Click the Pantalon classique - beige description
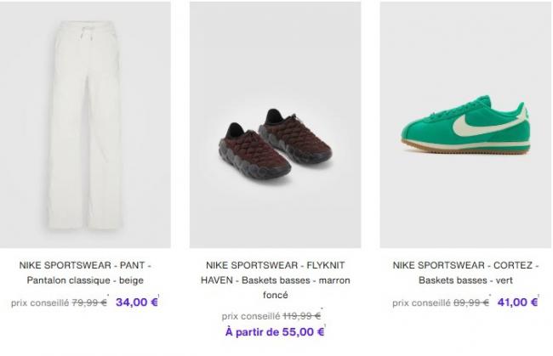This screenshot has width=553, height=356. tap(85, 280)
